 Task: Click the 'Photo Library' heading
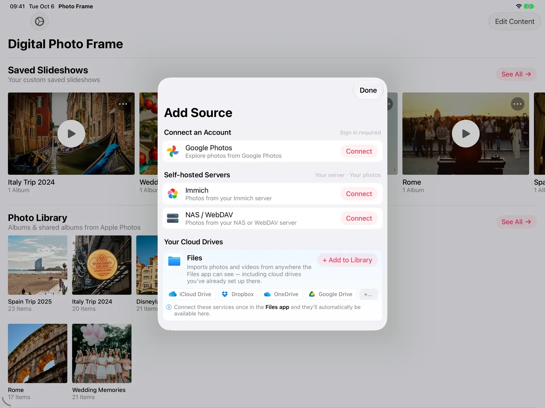click(37, 218)
